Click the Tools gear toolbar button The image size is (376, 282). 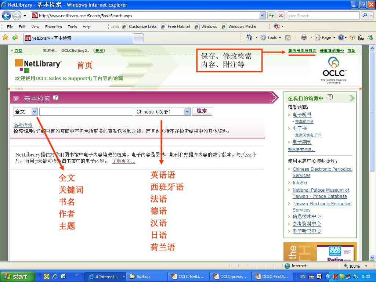coord(271,37)
